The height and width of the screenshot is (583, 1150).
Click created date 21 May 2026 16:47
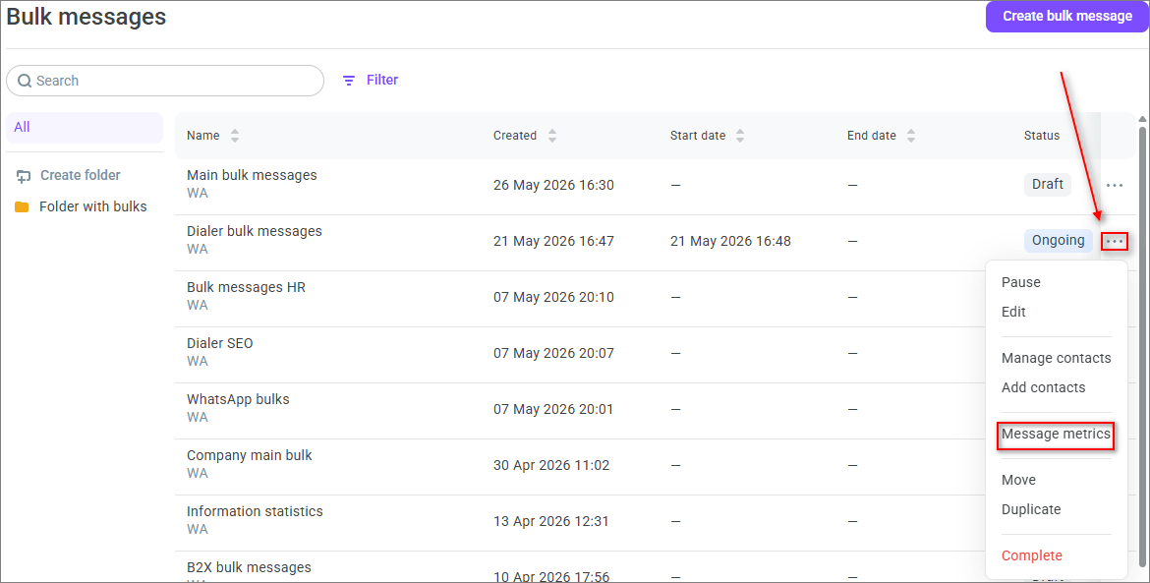tap(553, 241)
